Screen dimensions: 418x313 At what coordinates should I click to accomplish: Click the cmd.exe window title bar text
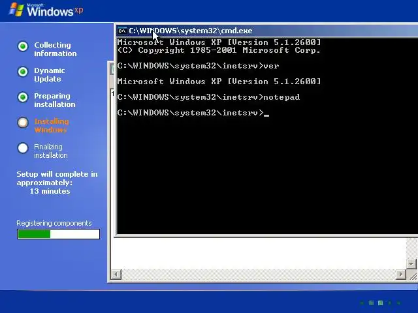coord(190,31)
